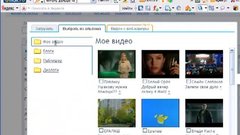
Task: Tick the checkbox for Влади Каста video
Action: (188, 130)
